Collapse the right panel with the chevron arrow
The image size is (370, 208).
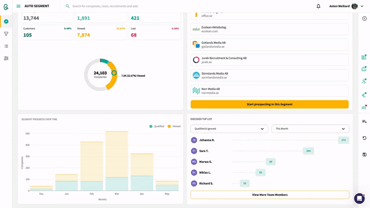[x=364, y=18]
